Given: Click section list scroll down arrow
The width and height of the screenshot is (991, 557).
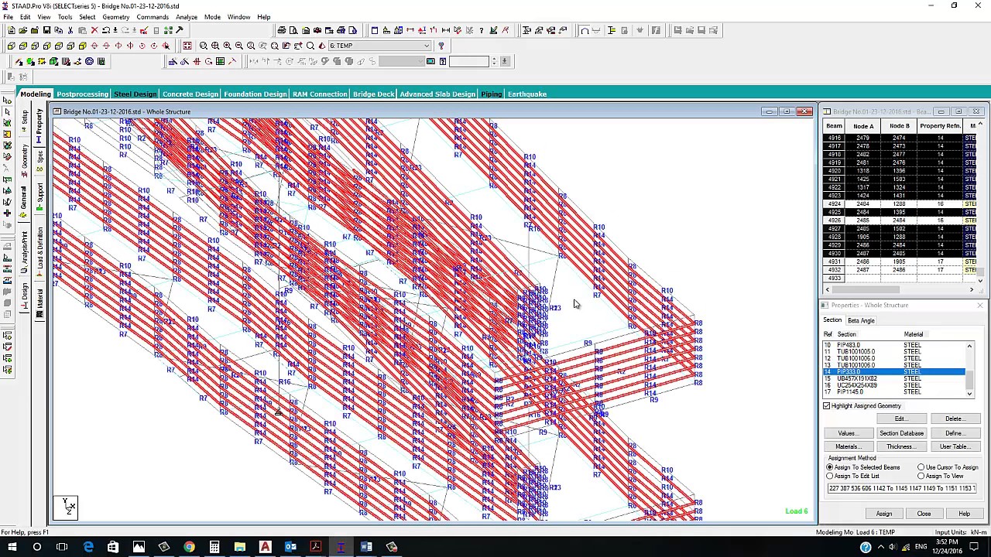Looking at the screenshot, I should 969,393.
